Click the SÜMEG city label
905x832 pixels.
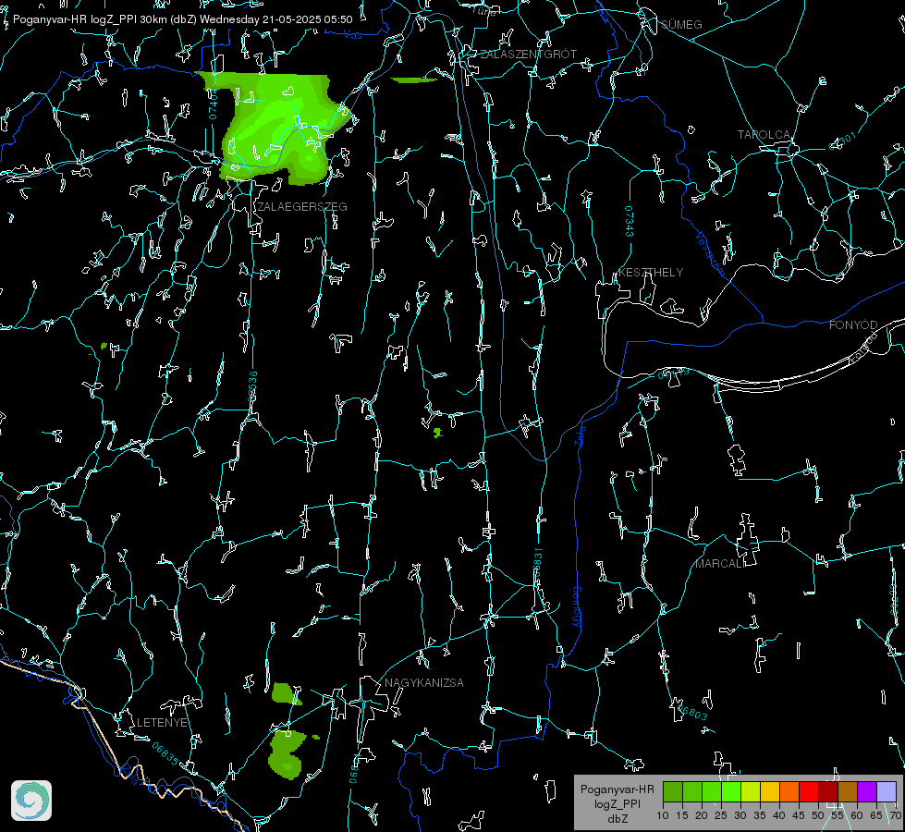(x=681, y=25)
